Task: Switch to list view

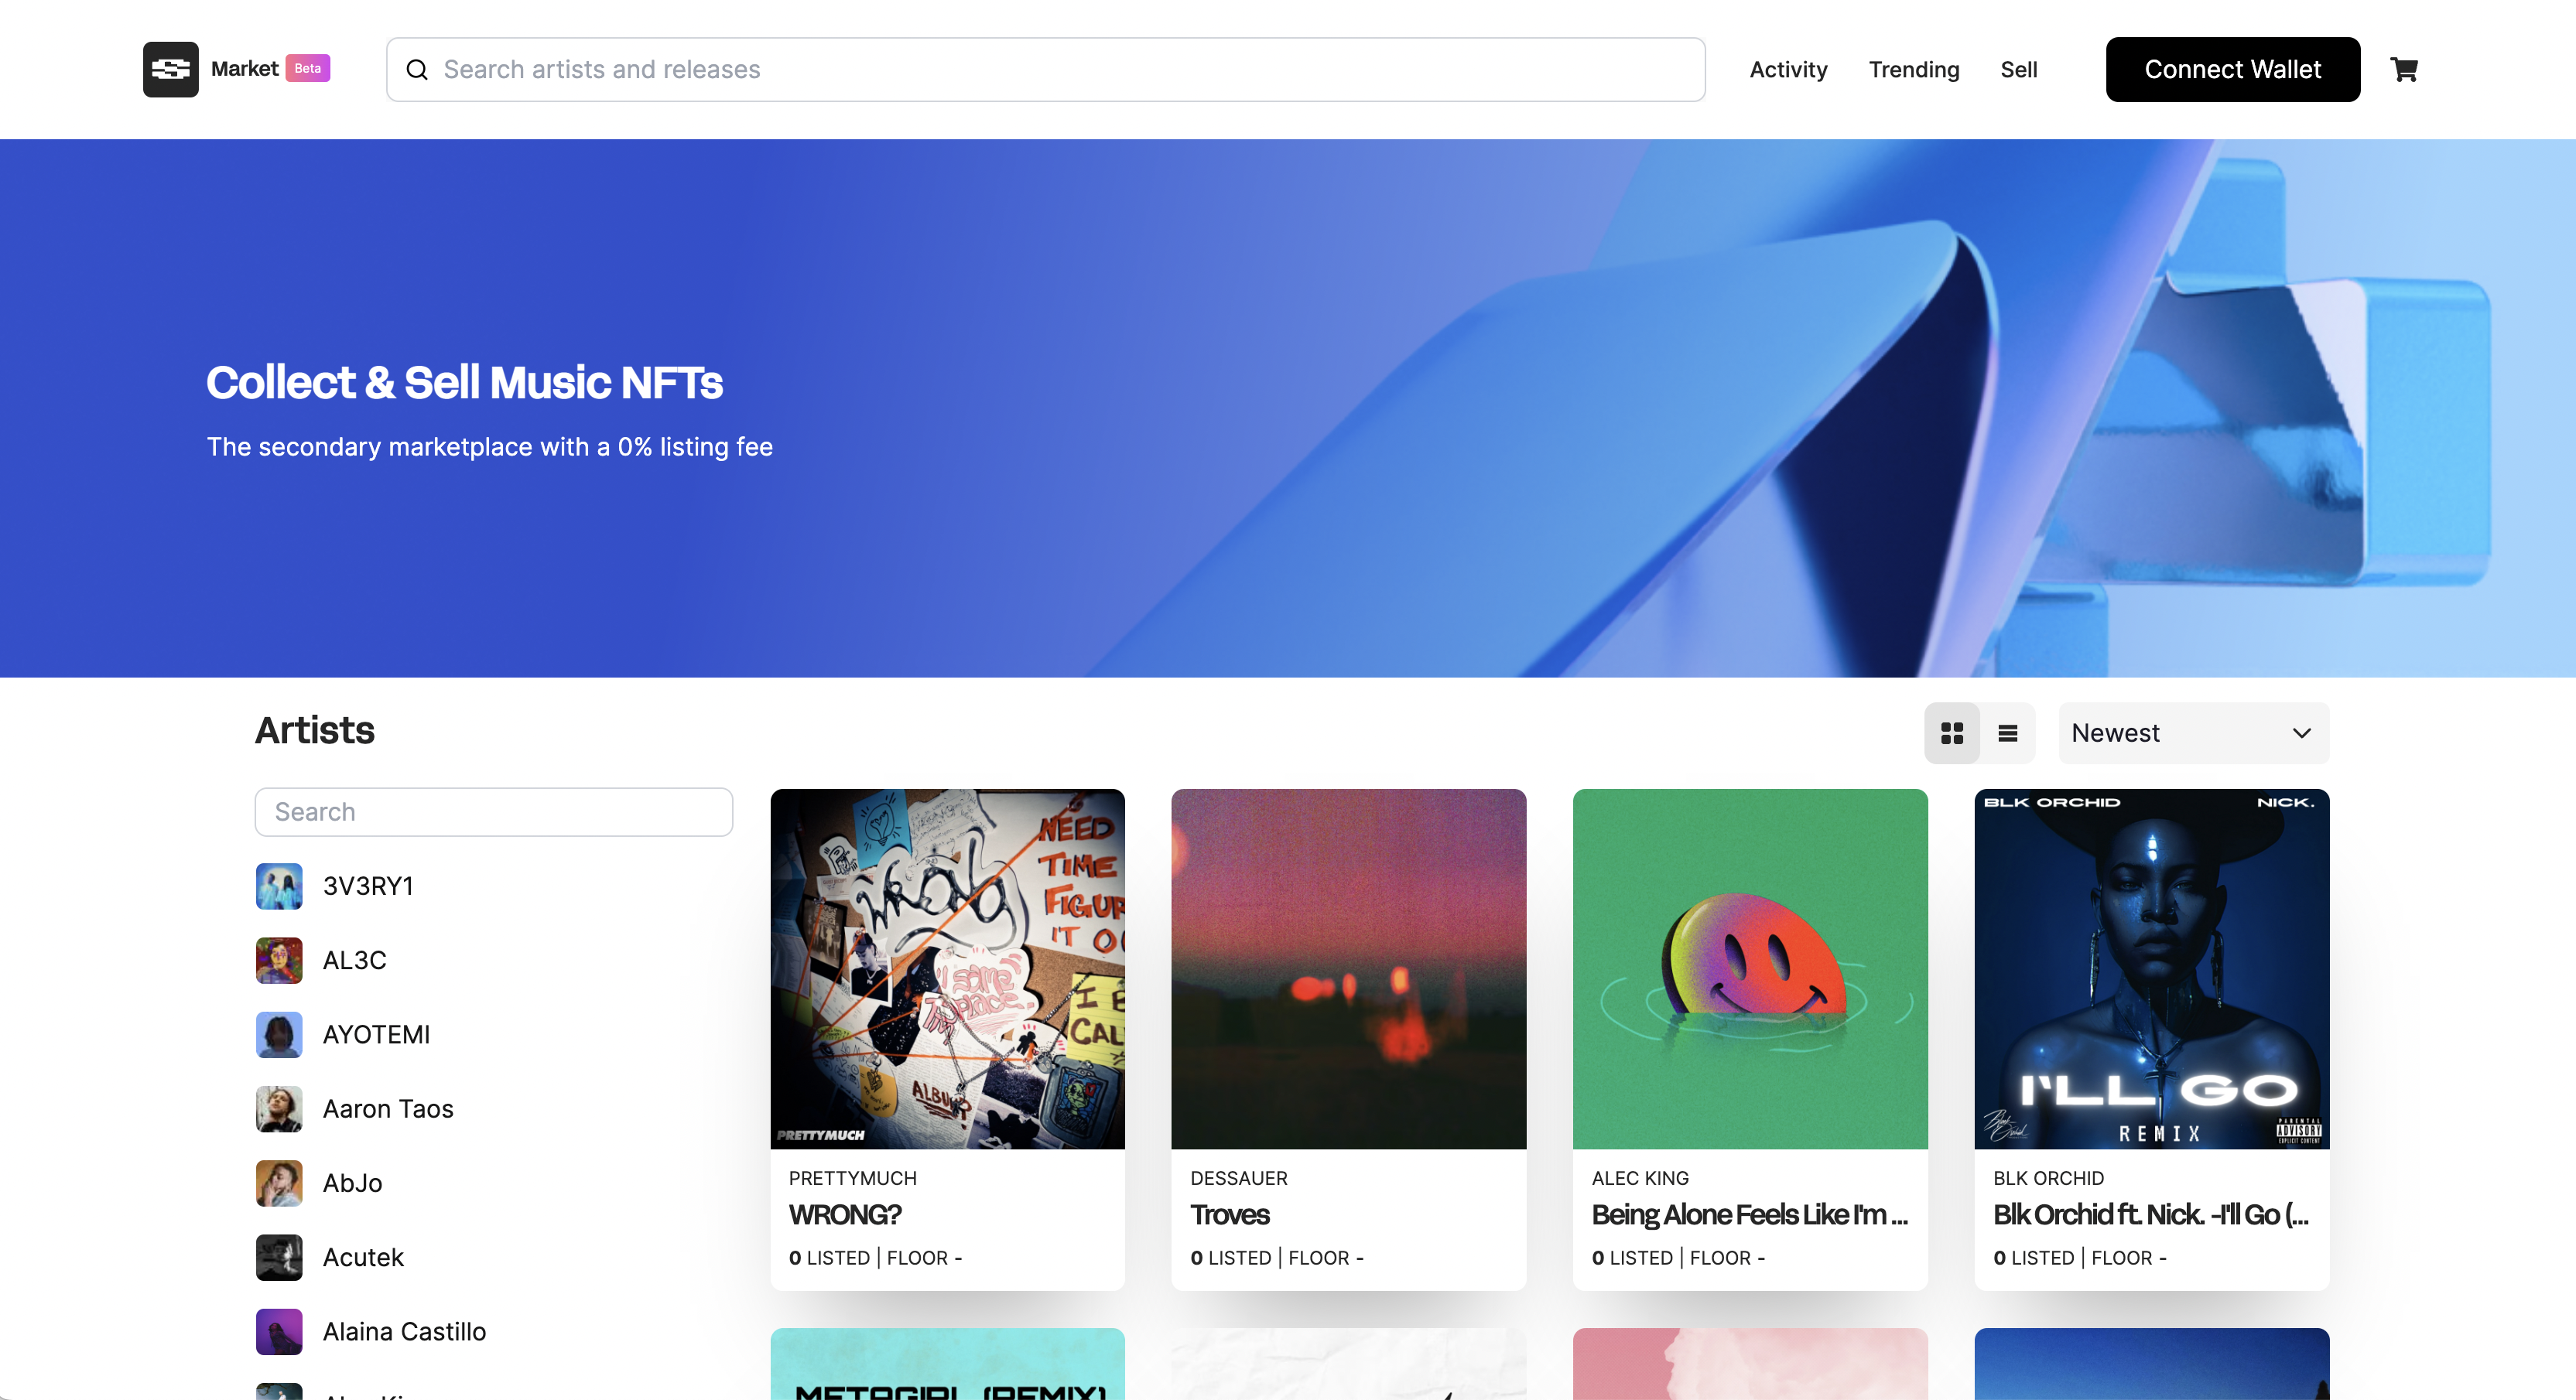Action: pos(2007,733)
